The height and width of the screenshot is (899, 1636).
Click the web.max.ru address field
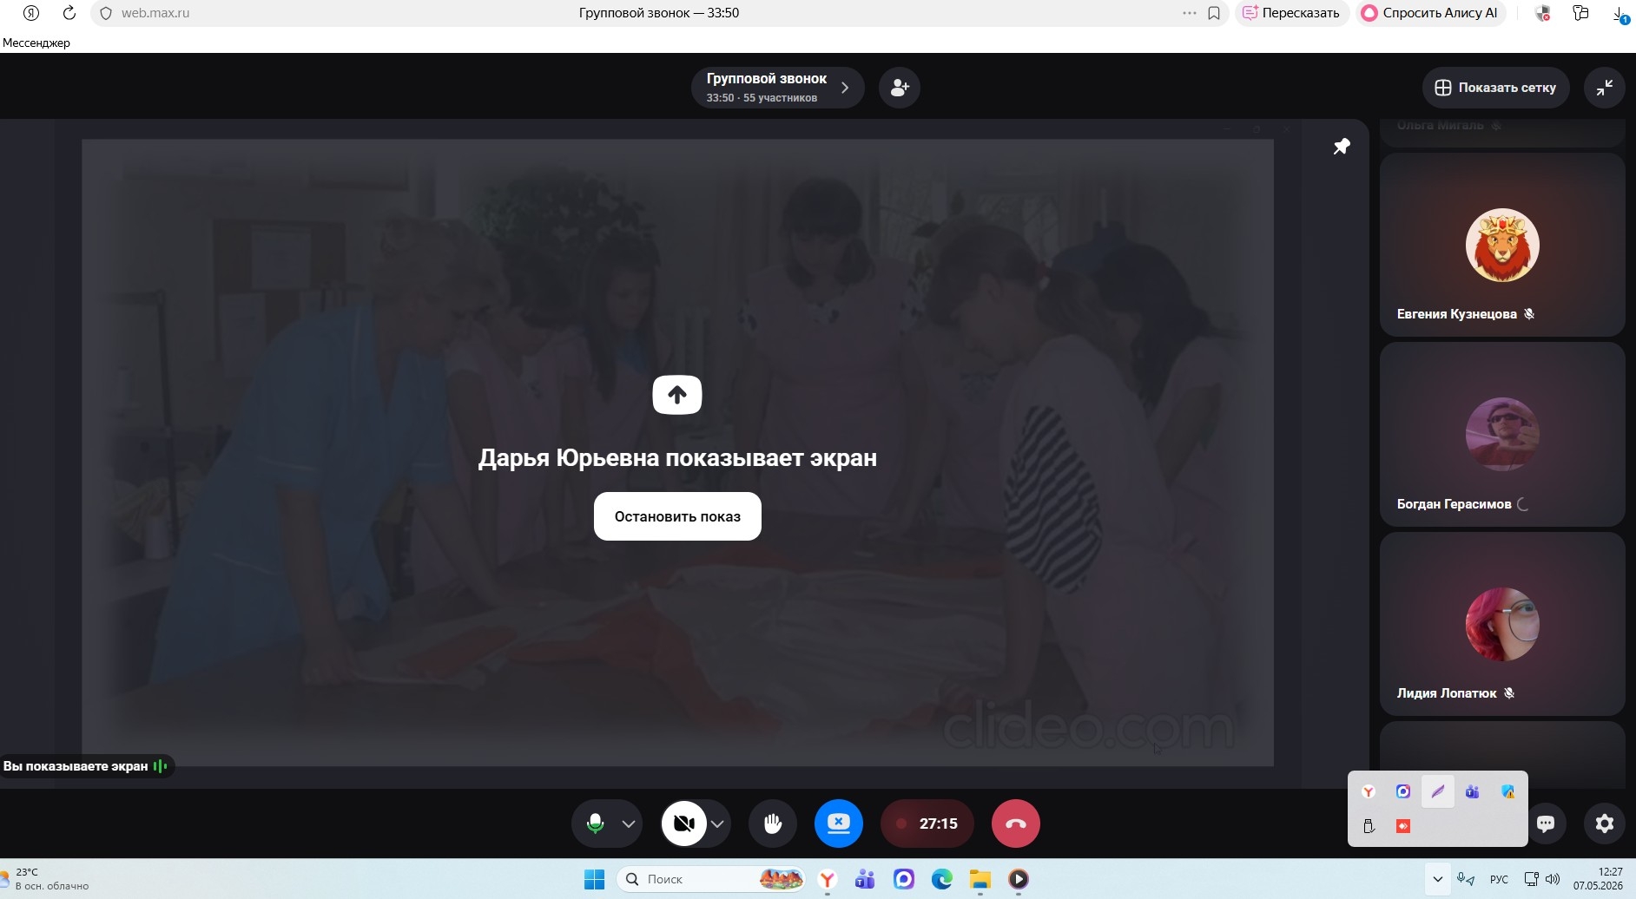[x=155, y=13]
